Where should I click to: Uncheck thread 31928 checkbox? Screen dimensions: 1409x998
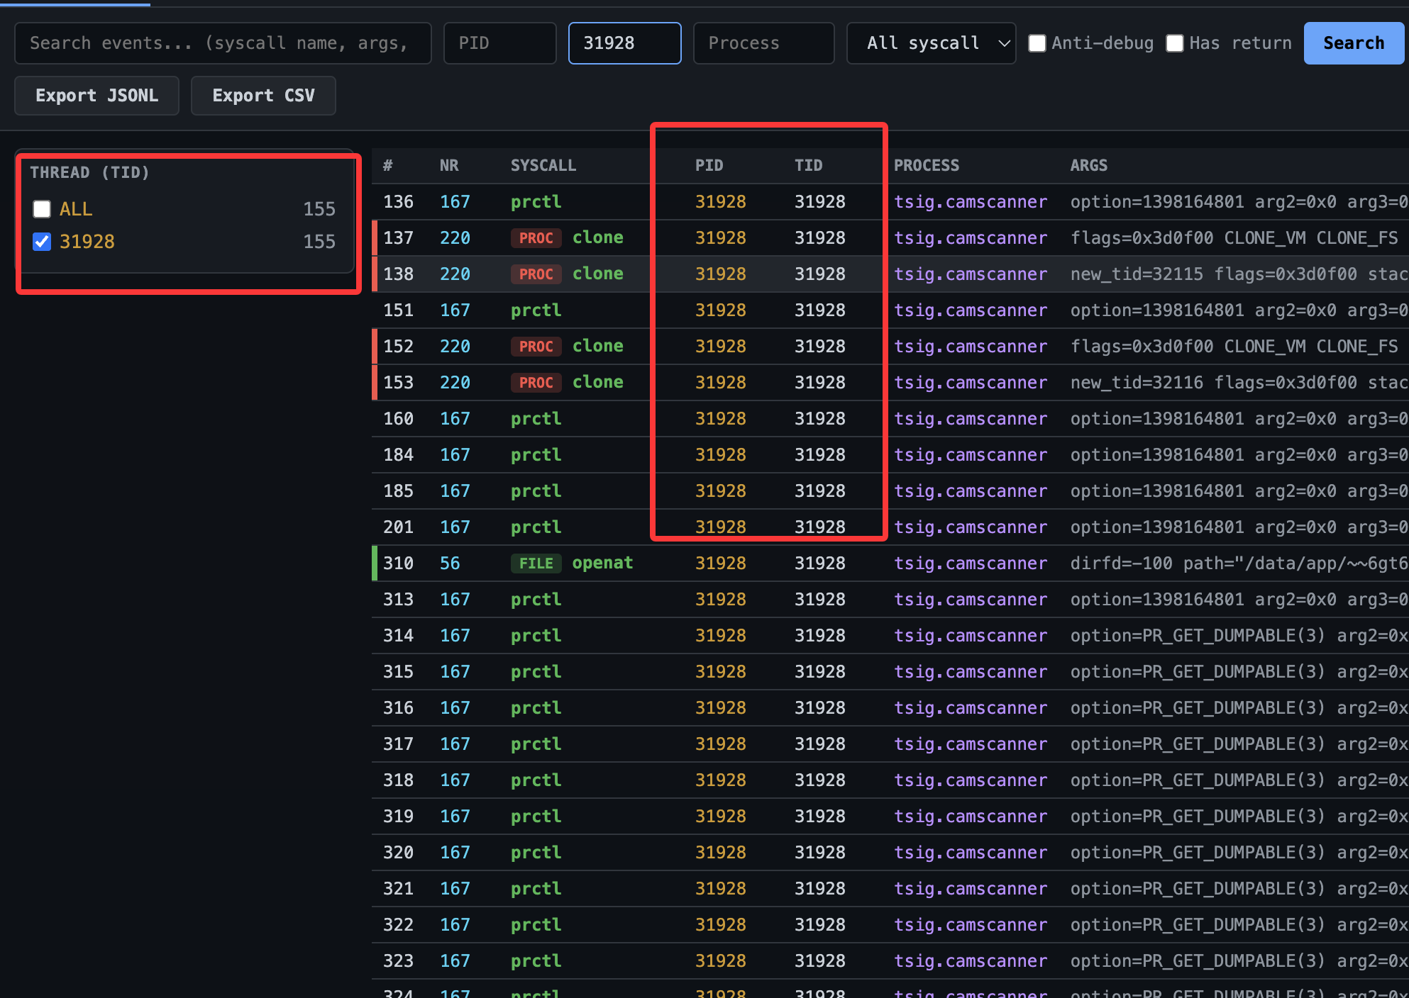(42, 242)
